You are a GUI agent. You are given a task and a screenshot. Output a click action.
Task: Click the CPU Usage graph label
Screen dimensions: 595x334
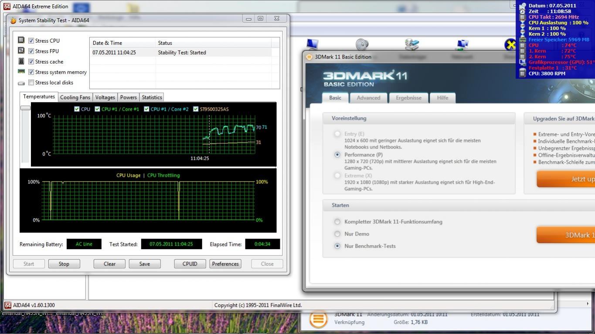[x=128, y=175]
